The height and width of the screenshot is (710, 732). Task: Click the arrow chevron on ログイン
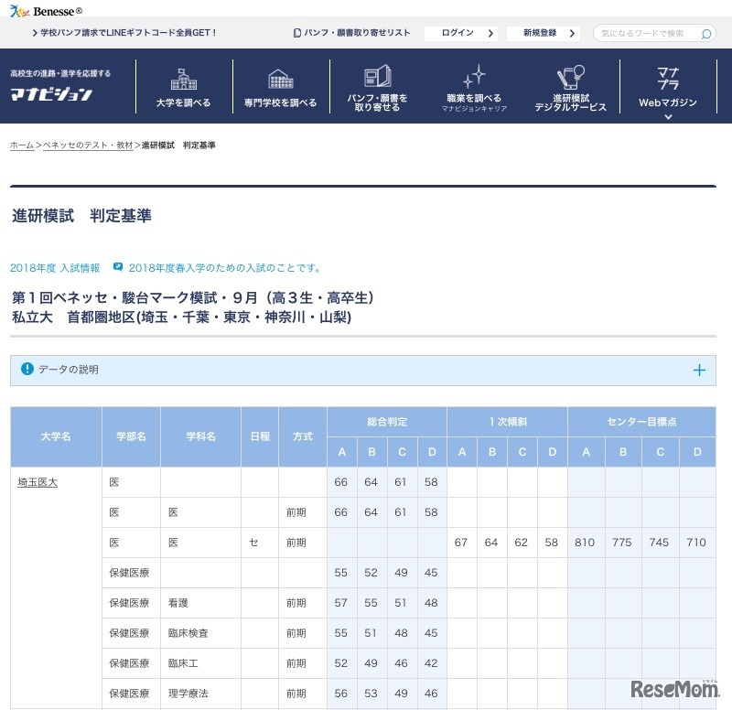[x=491, y=32]
